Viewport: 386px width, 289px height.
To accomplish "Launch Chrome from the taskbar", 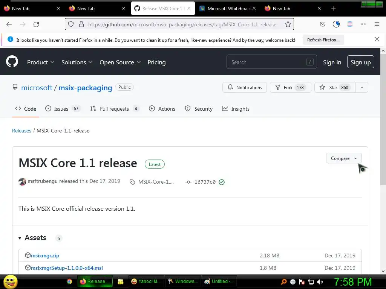I will coord(69,281).
